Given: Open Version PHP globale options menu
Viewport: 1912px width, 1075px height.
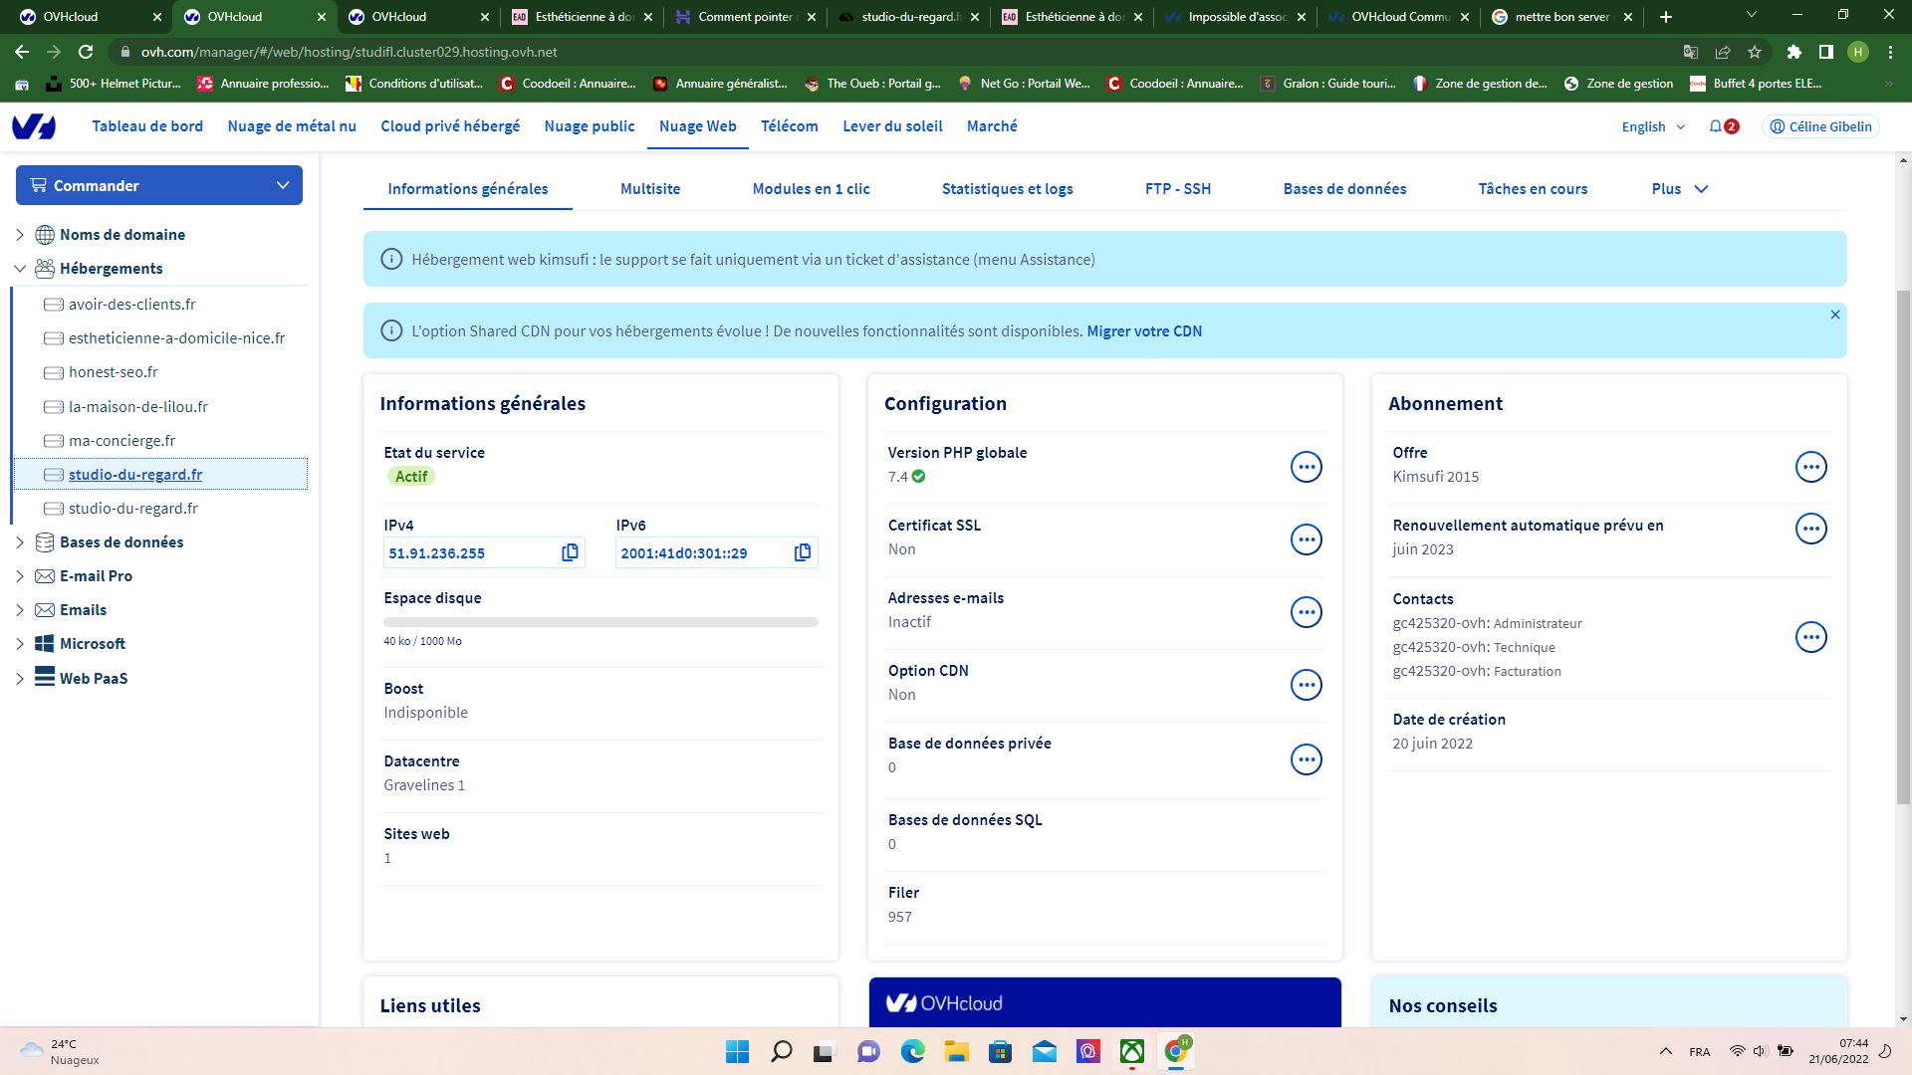Looking at the screenshot, I should pos(1307,467).
